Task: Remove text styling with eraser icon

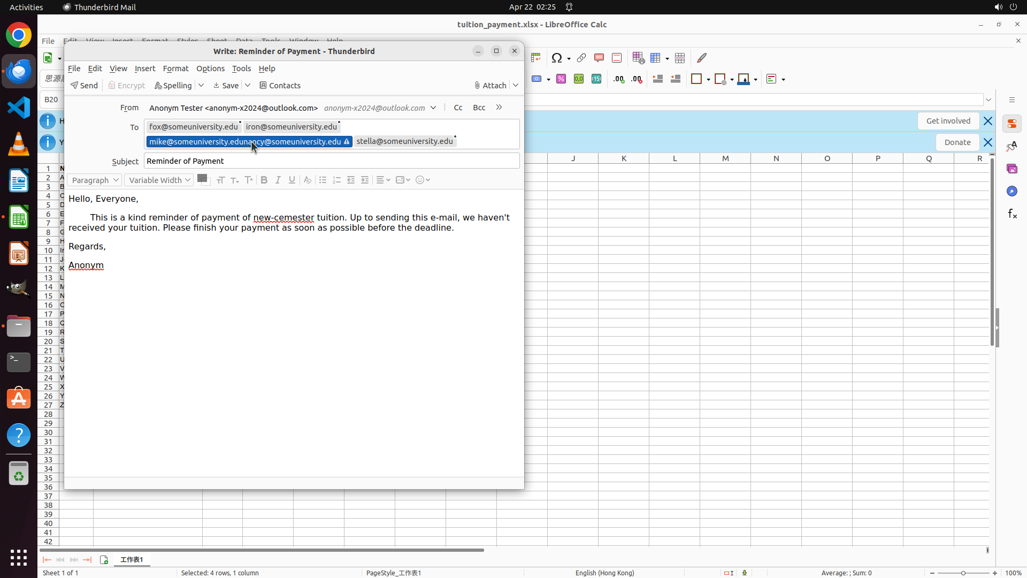Action: pos(307,180)
